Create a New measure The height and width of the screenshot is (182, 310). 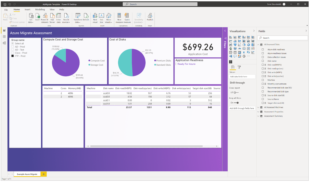(119, 18)
